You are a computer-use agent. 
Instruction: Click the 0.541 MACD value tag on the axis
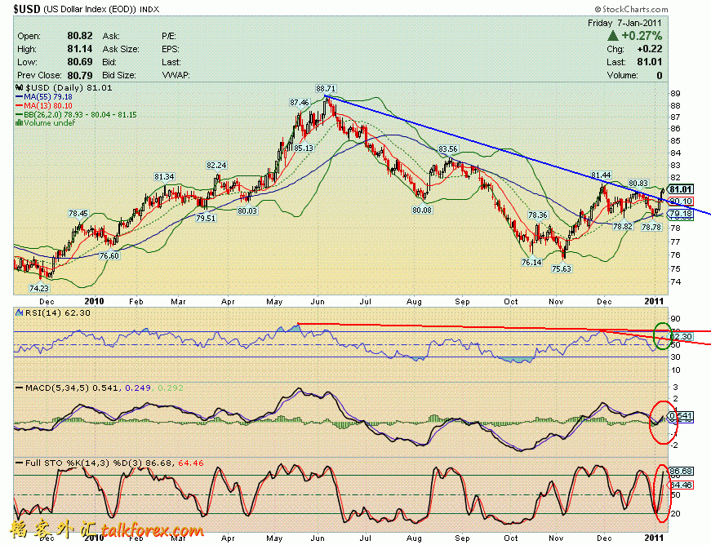click(681, 415)
